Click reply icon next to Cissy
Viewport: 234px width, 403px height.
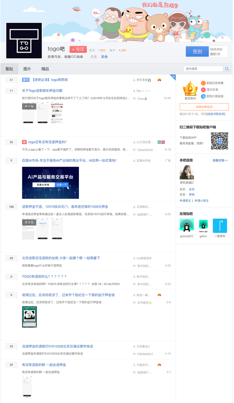(134, 98)
